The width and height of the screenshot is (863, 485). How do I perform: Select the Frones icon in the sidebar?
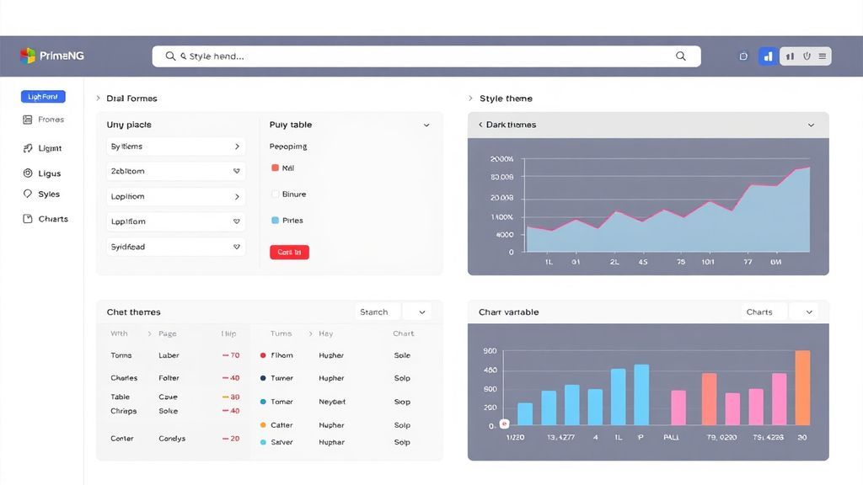[29, 119]
